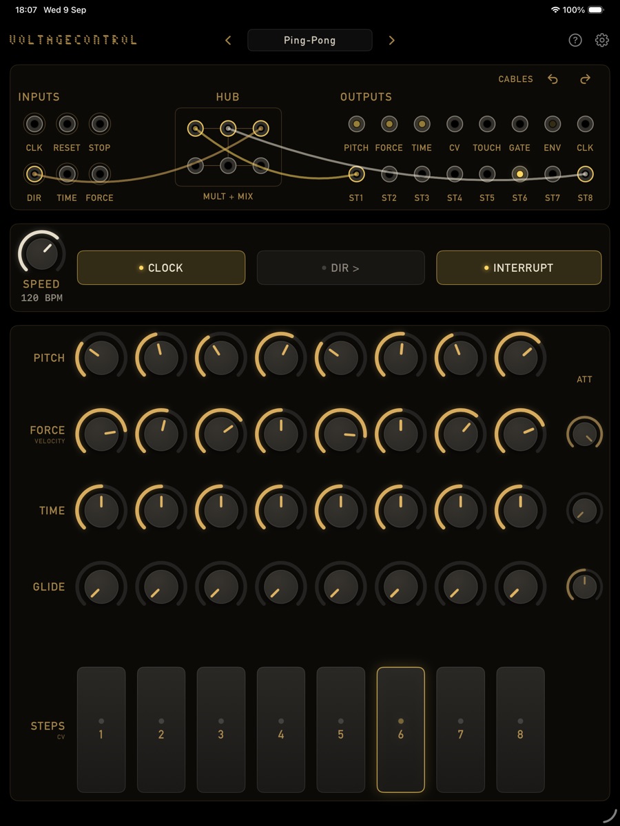Tap the first GLIDE step knob

pyautogui.click(x=101, y=586)
